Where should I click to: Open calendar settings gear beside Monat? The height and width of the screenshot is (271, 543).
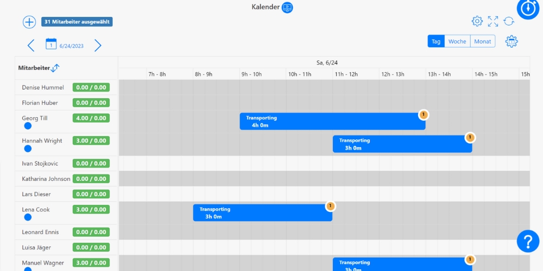[512, 41]
